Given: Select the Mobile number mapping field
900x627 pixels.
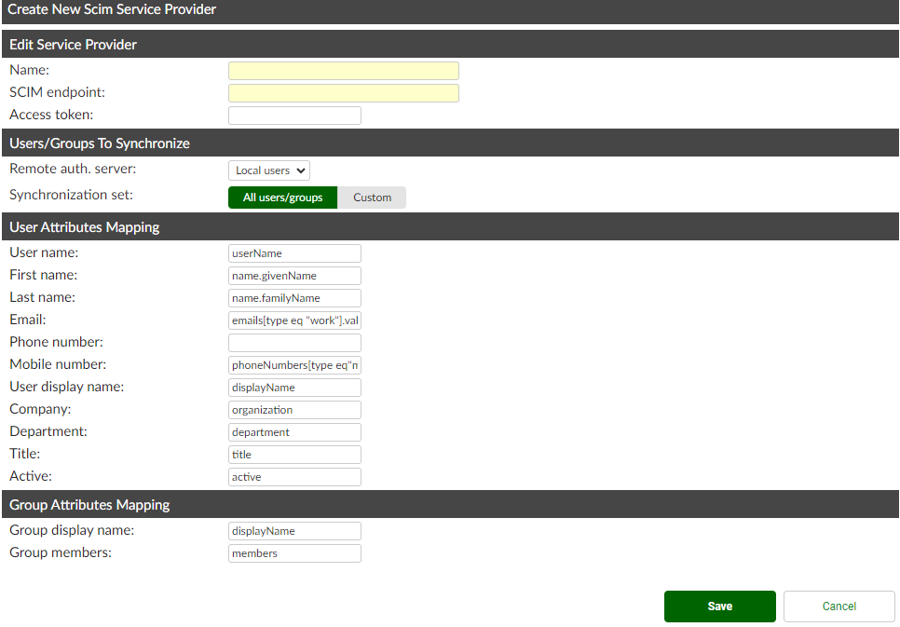Looking at the screenshot, I should point(294,364).
